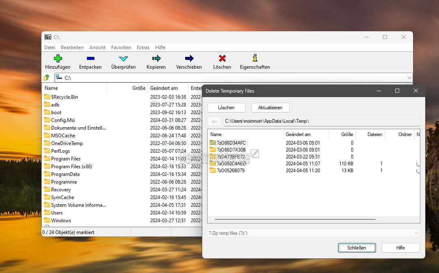This screenshot has width=439, height=273.
Task: Open the 7-Zip temp files filter dropdown
Action: pyautogui.click(x=416, y=233)
